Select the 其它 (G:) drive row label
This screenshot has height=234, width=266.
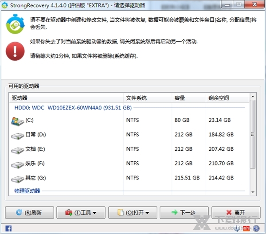point(35,178)
